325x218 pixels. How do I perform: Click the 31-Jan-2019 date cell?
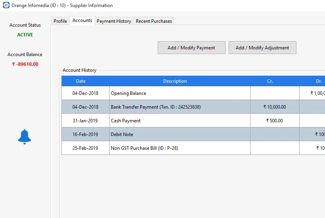85,121
